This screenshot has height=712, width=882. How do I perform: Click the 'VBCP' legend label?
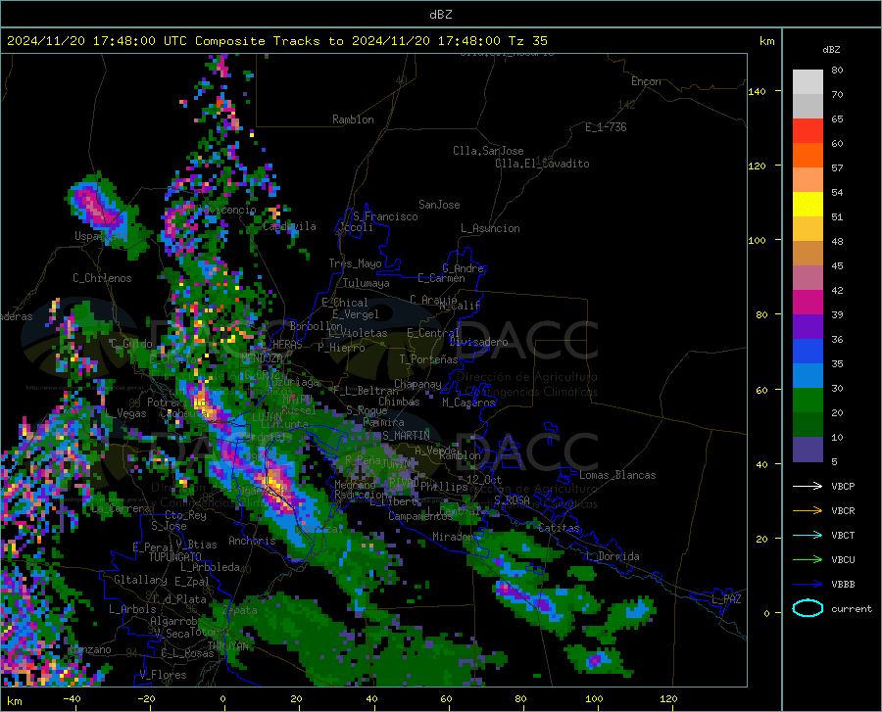843,486
